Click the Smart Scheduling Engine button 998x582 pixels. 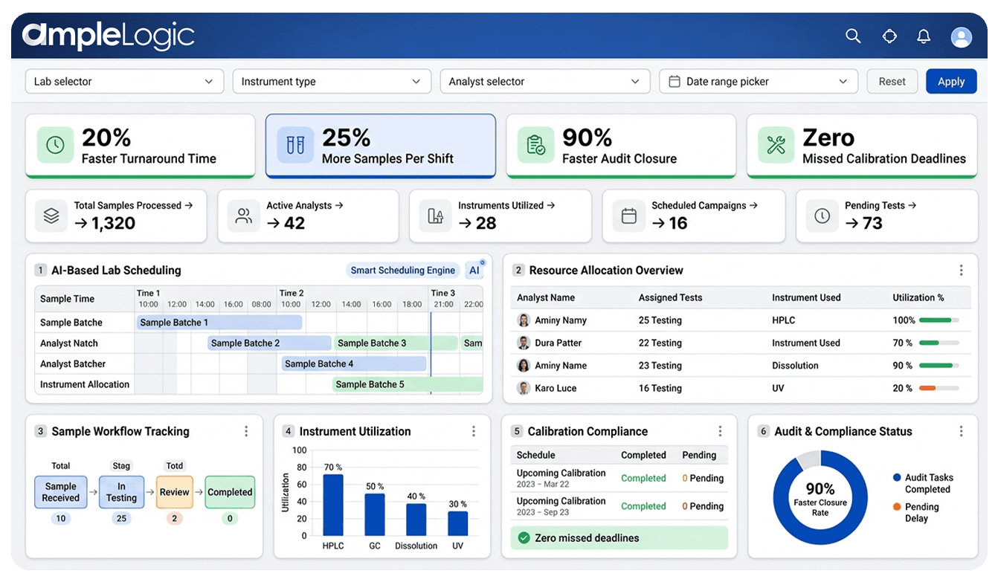(403, 271)
